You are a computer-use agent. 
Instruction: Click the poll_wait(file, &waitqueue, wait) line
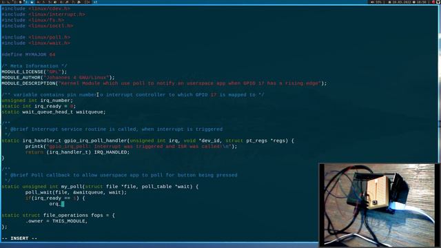(x=76, y=192)
